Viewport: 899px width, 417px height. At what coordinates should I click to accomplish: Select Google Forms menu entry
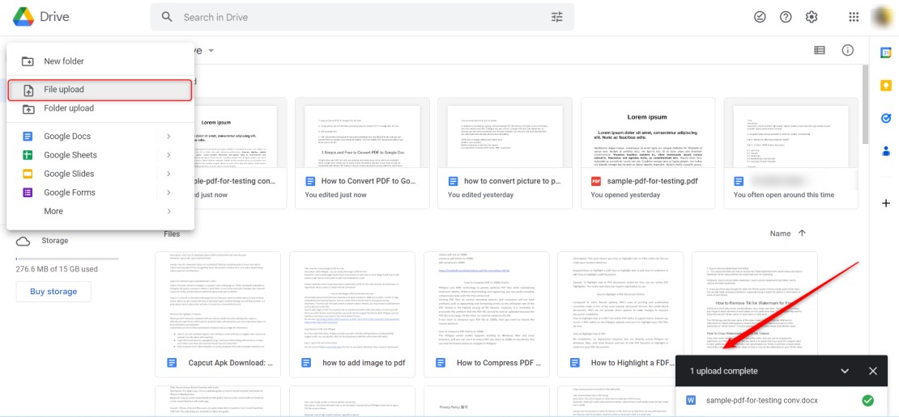100,193
